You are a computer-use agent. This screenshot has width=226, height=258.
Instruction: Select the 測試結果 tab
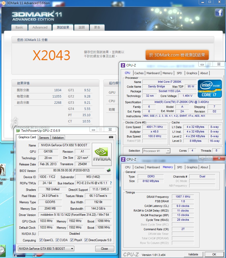(63, 27)
